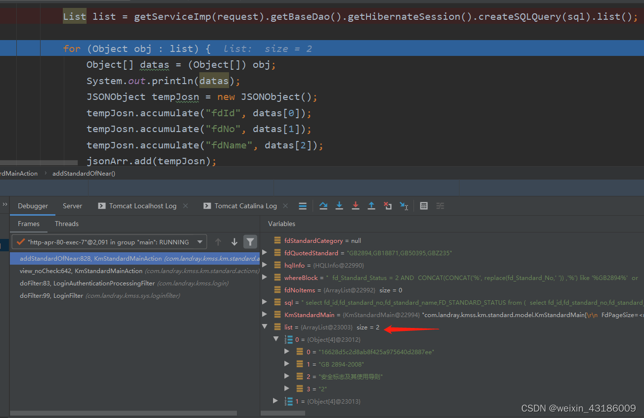
Task: Select the Force Step Into icon
Action: click(x=356, y=206)
